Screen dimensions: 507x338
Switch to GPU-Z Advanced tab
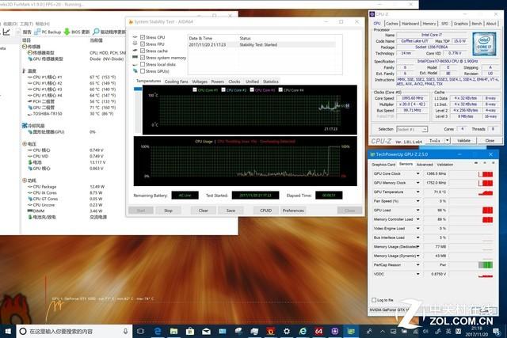coord(423,164)
